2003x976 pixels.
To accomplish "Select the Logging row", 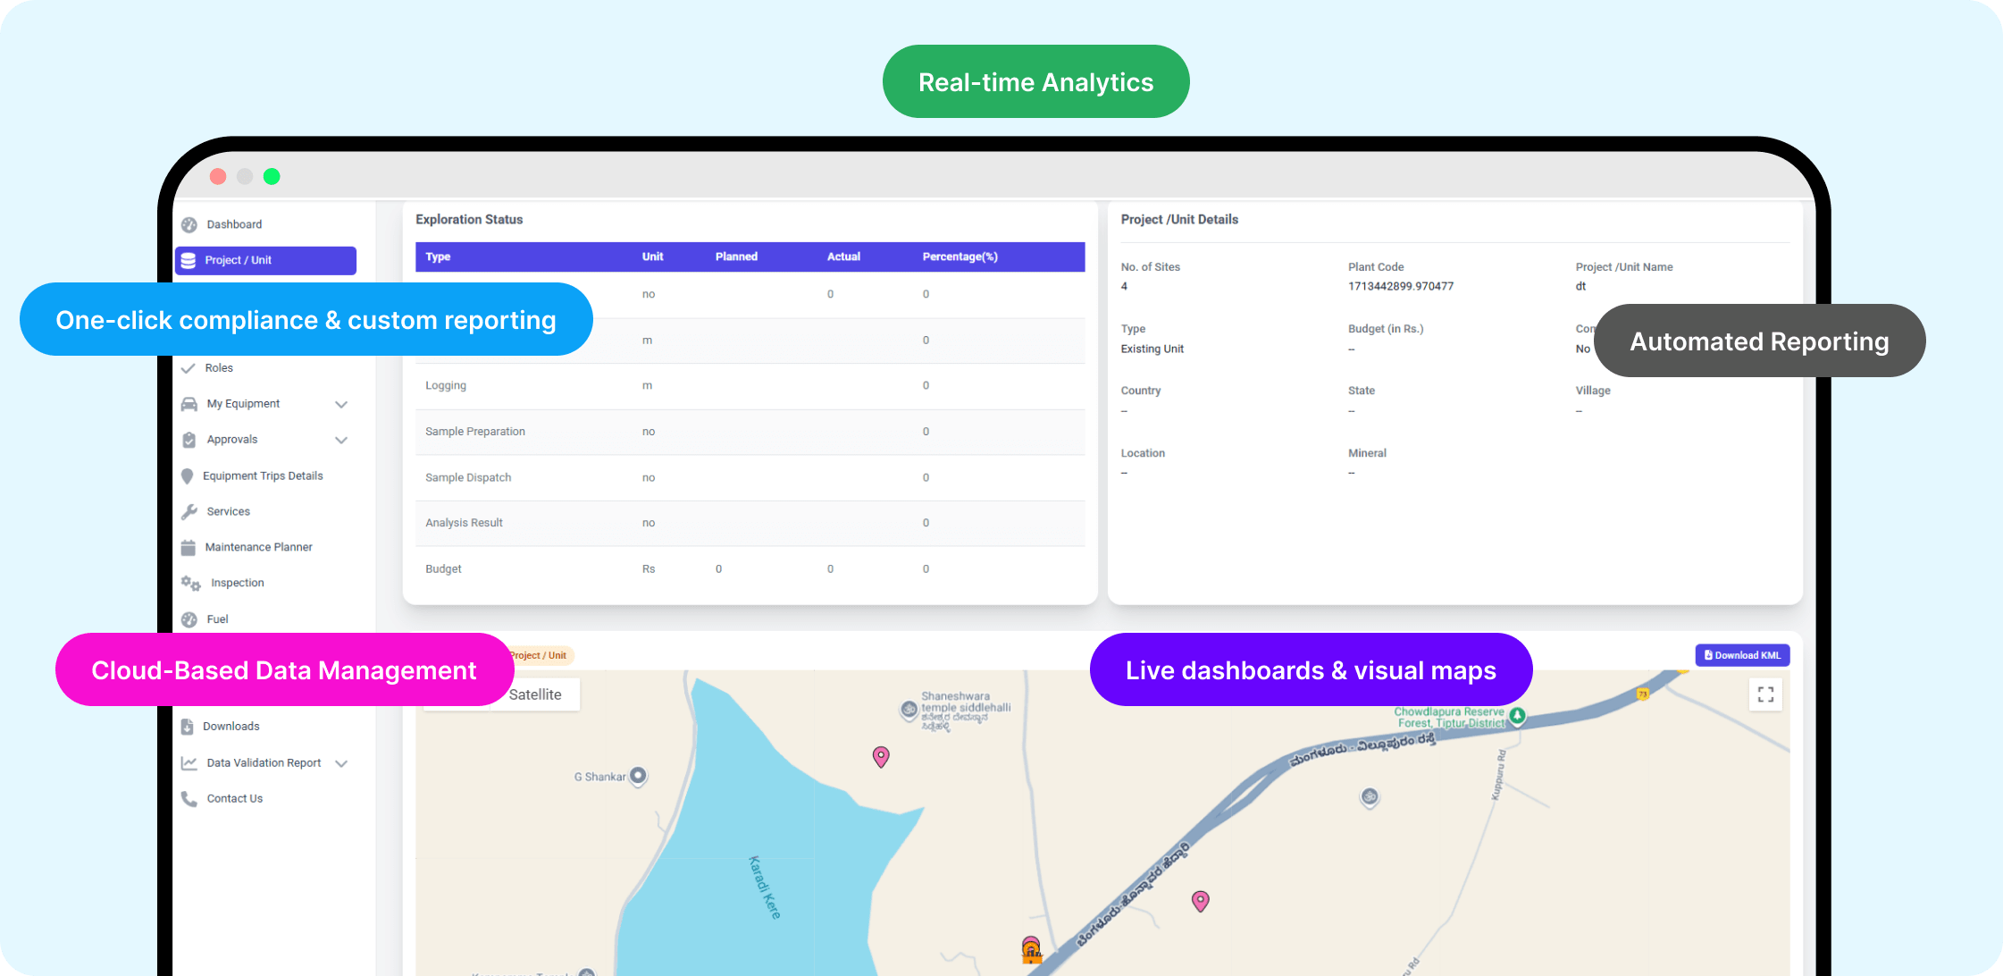I will pyautogui.click(x=750, y=386).
